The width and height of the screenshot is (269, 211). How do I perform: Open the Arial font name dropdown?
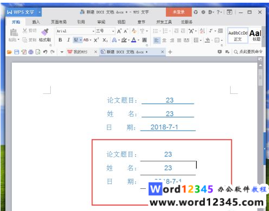coord(93,31)
